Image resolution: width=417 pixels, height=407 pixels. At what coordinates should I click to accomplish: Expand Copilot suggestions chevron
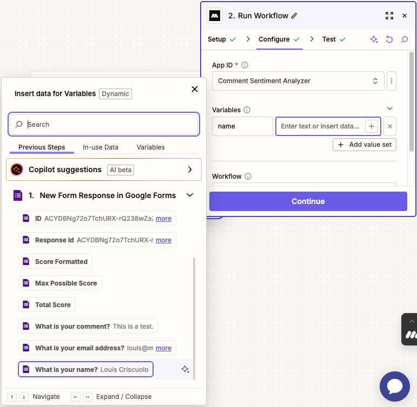click(190, 169)
